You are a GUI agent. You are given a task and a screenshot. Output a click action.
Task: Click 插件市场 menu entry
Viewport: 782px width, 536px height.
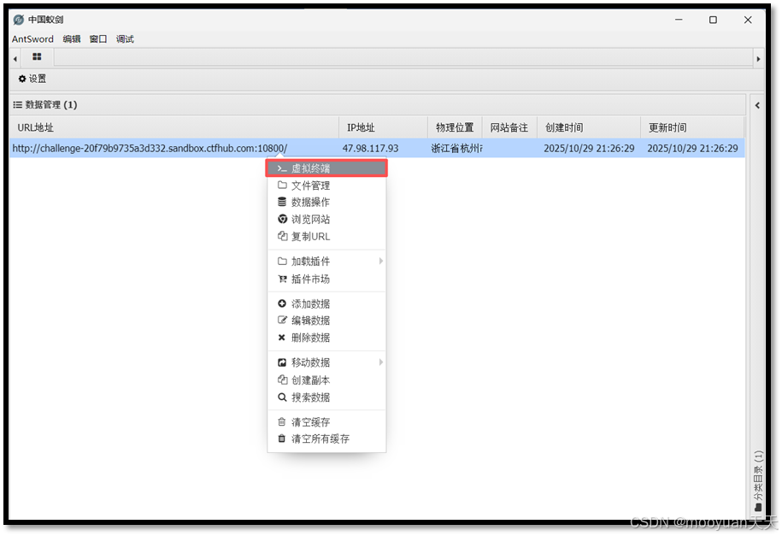pyautogui.click(x=326, y=279)
